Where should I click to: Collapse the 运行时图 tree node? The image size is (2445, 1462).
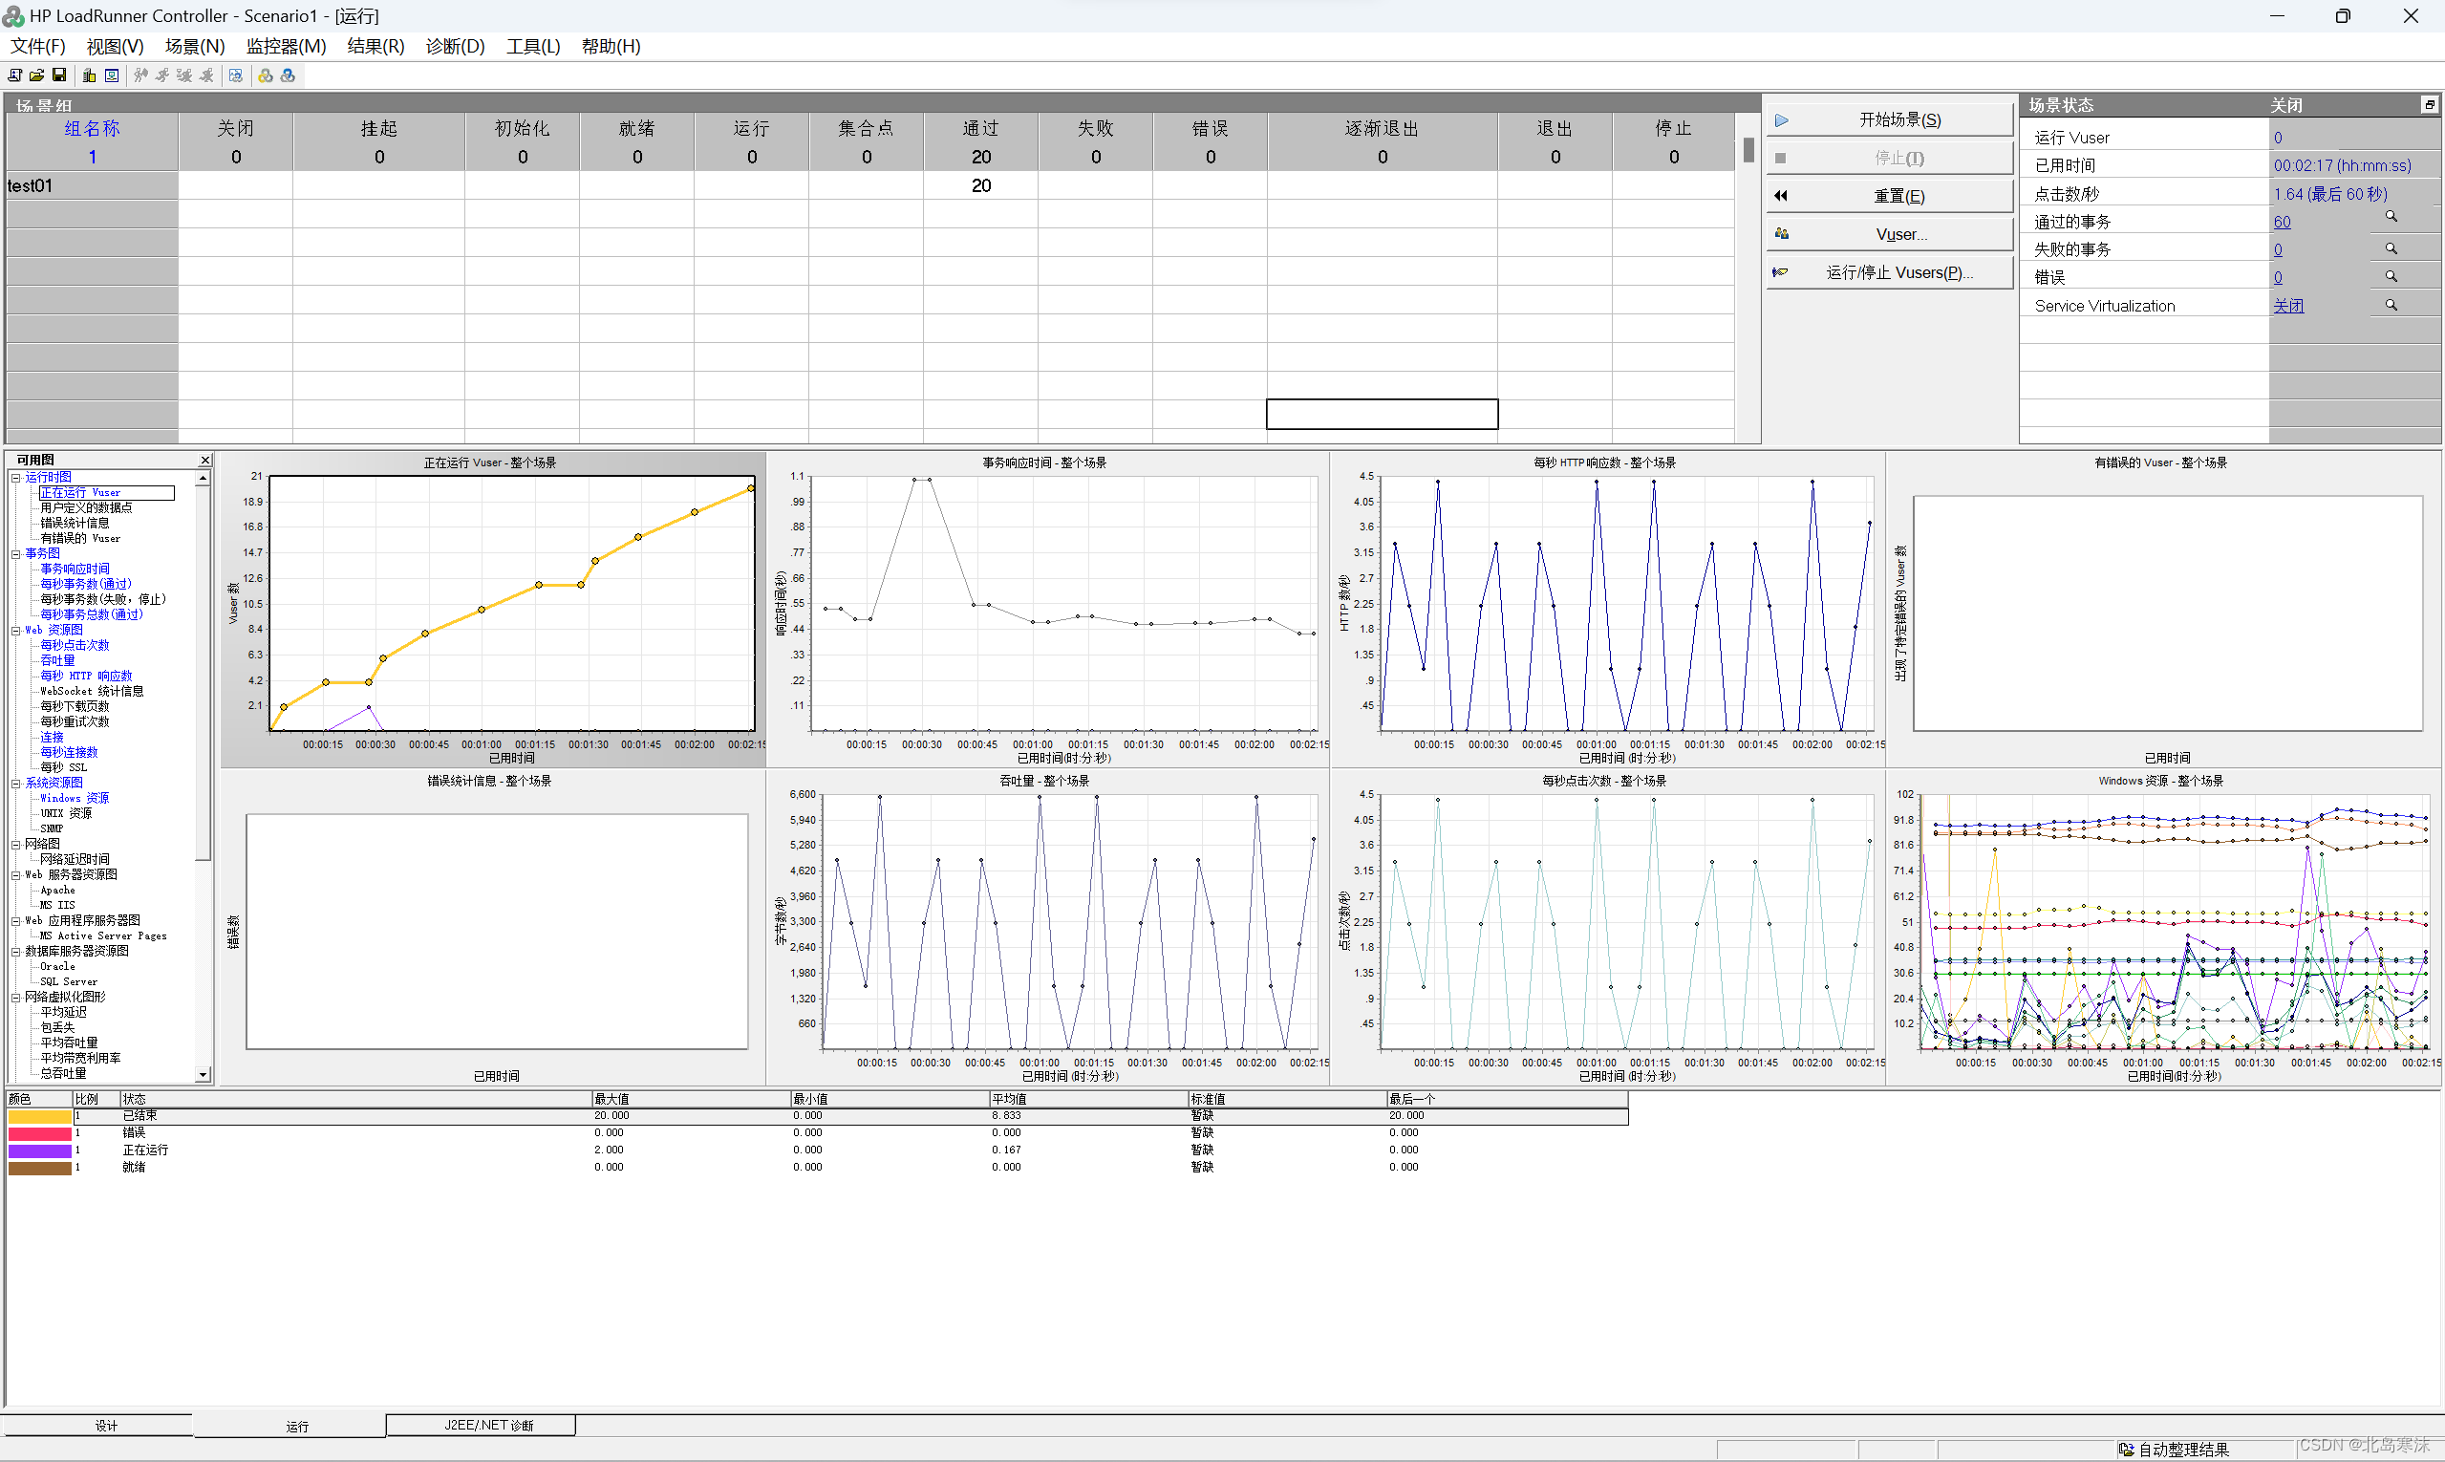pos(15,478)
